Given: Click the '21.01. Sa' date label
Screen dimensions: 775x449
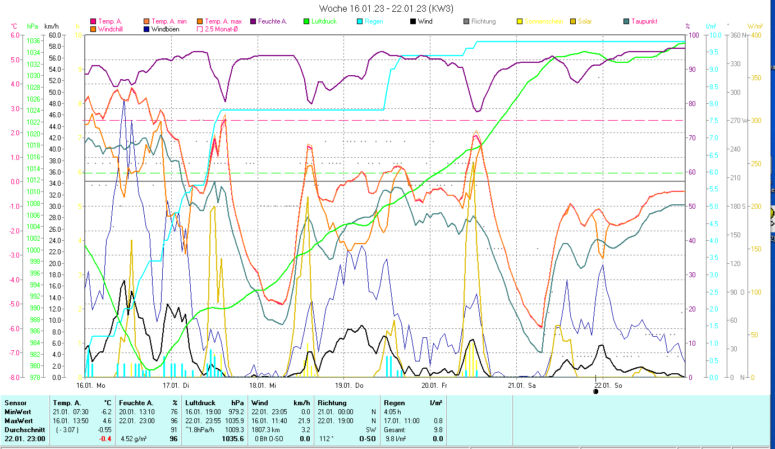Looking at the screenshot, I should pyautogui.click(x=521, y=385).
